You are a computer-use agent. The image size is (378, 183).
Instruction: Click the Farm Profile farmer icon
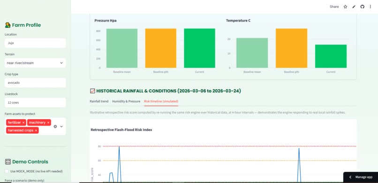[x=8, y=25]
